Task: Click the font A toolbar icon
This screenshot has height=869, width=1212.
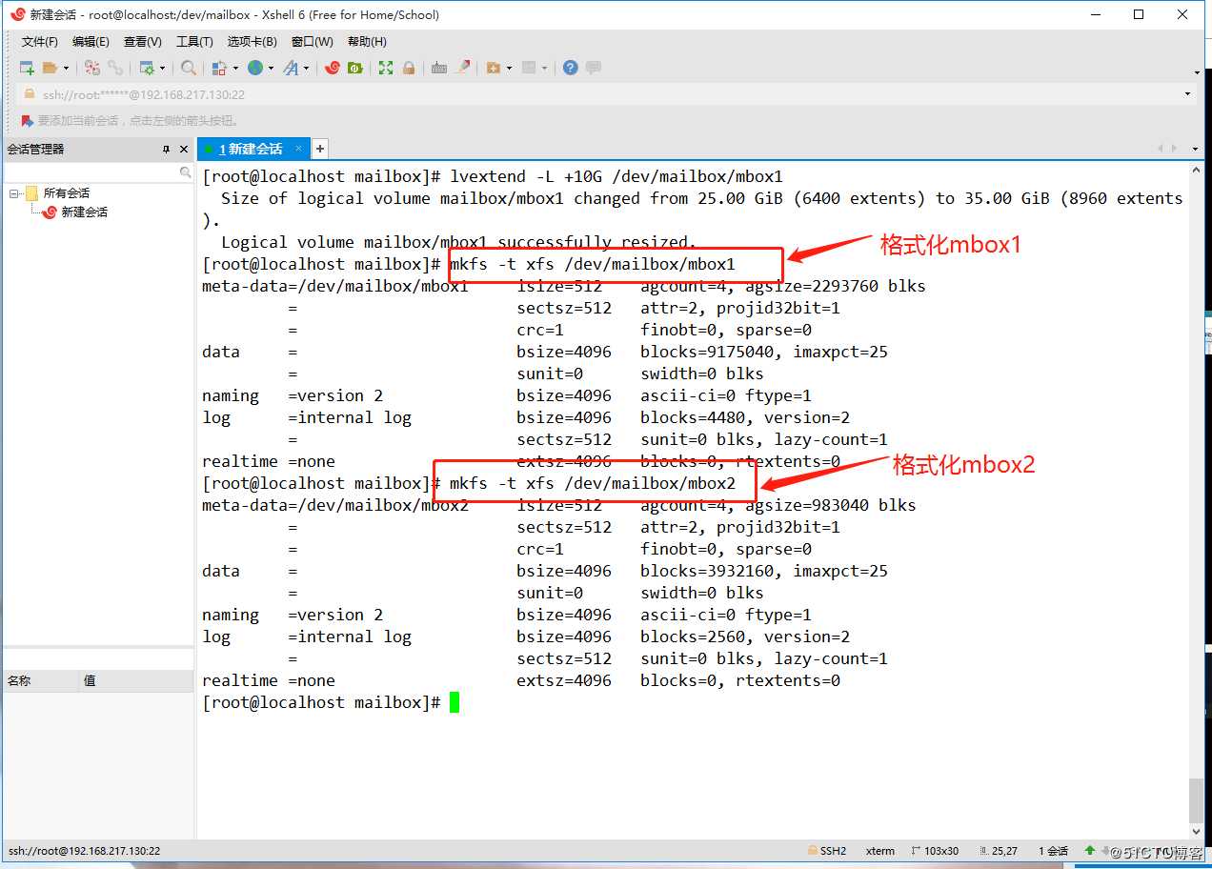Action: coord(291,68)
